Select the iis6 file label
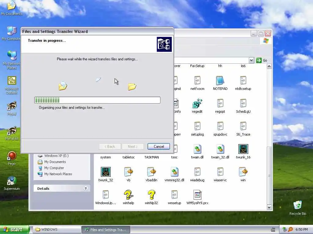 (x=243, y=66)
